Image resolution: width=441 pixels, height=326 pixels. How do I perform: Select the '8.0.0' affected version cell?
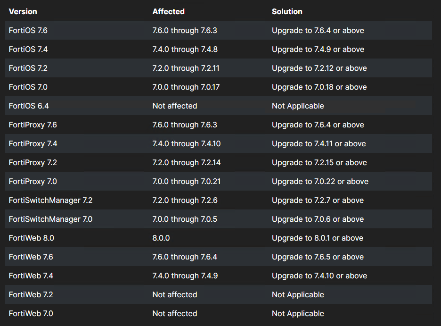coord(161,238)
